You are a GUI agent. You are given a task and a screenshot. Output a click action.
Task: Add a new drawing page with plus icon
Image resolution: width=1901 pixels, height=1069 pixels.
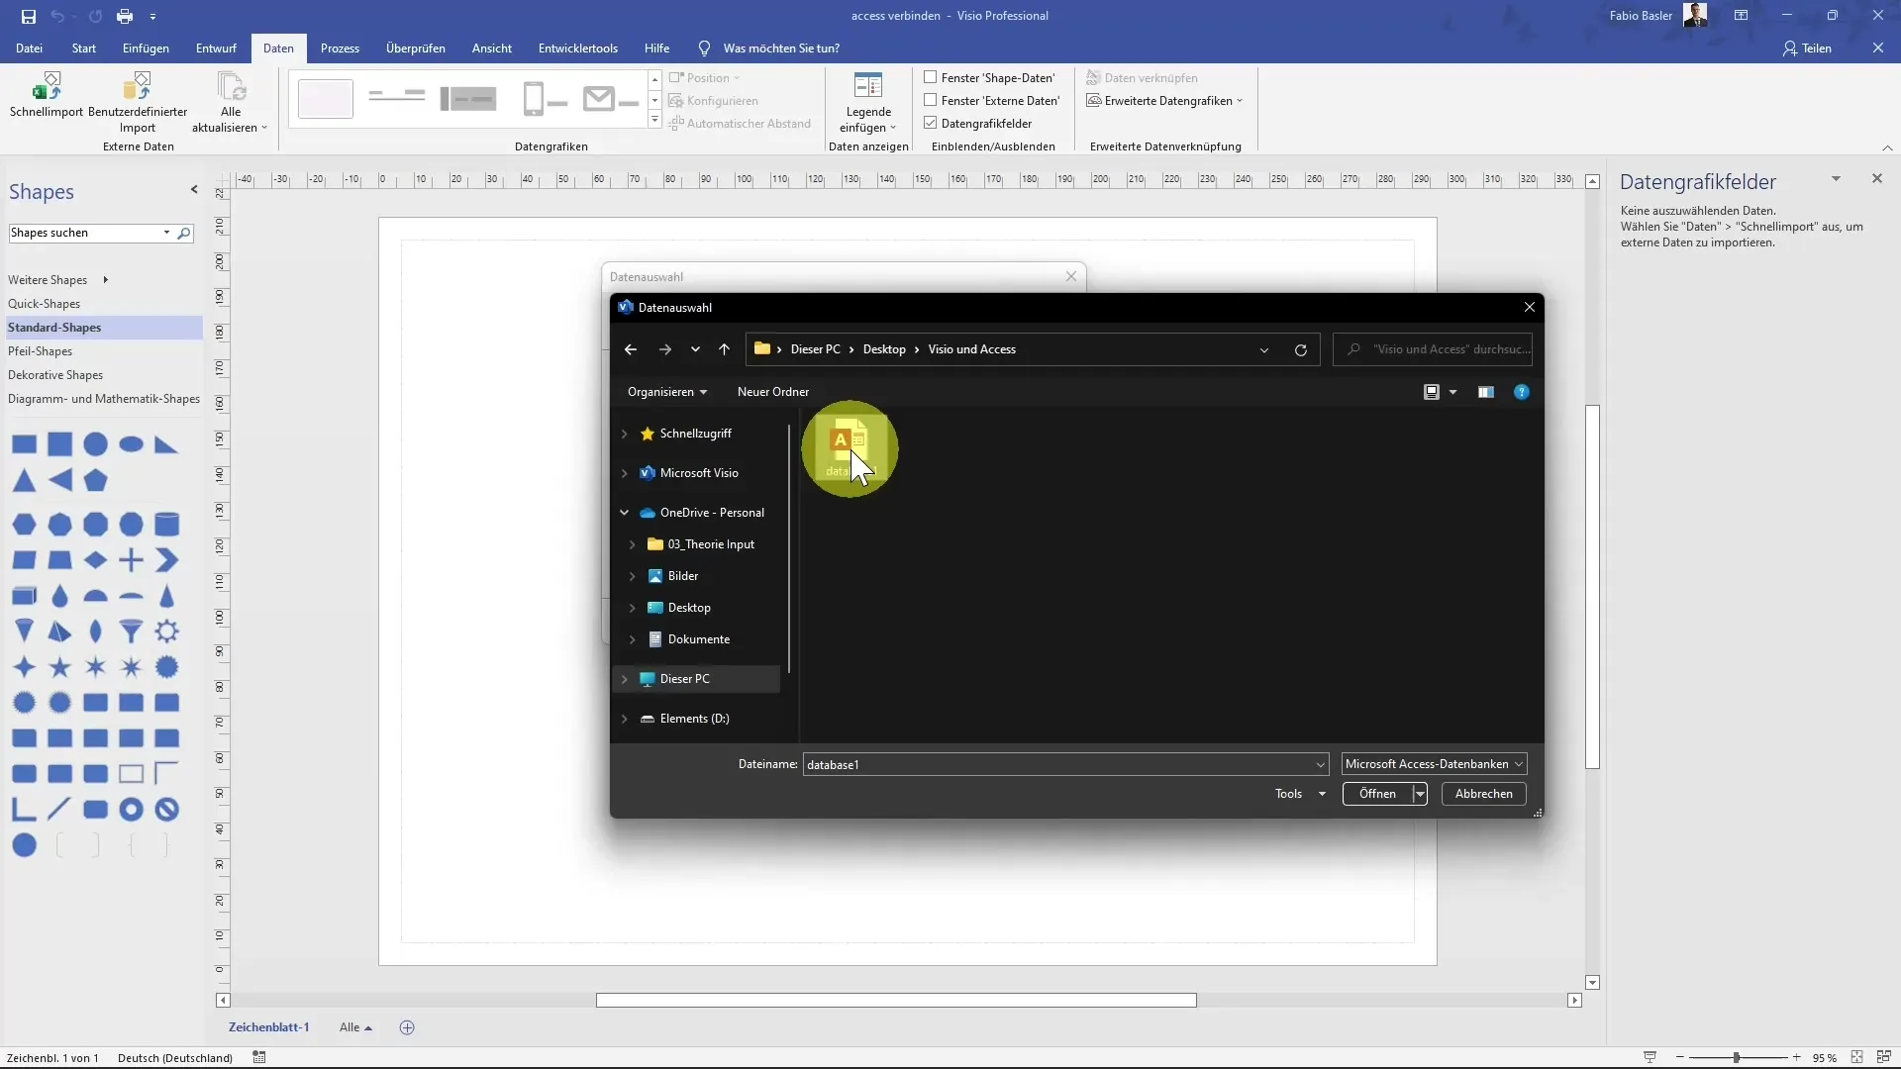(x=407, y=1027)
